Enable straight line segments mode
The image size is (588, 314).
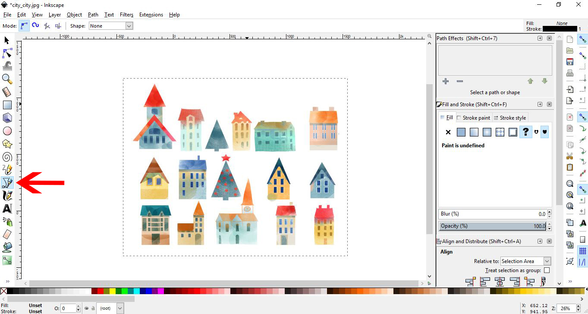point(47,26)
